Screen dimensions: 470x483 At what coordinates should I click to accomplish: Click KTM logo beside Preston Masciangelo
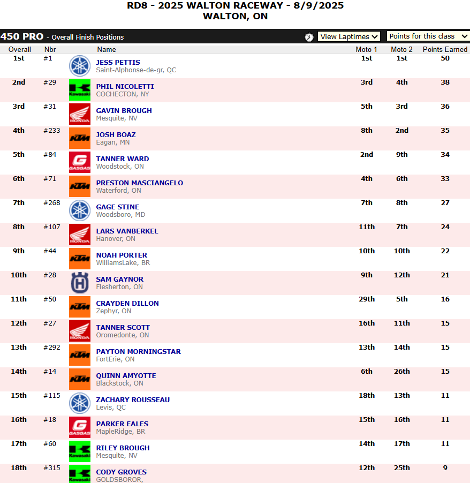80,186
